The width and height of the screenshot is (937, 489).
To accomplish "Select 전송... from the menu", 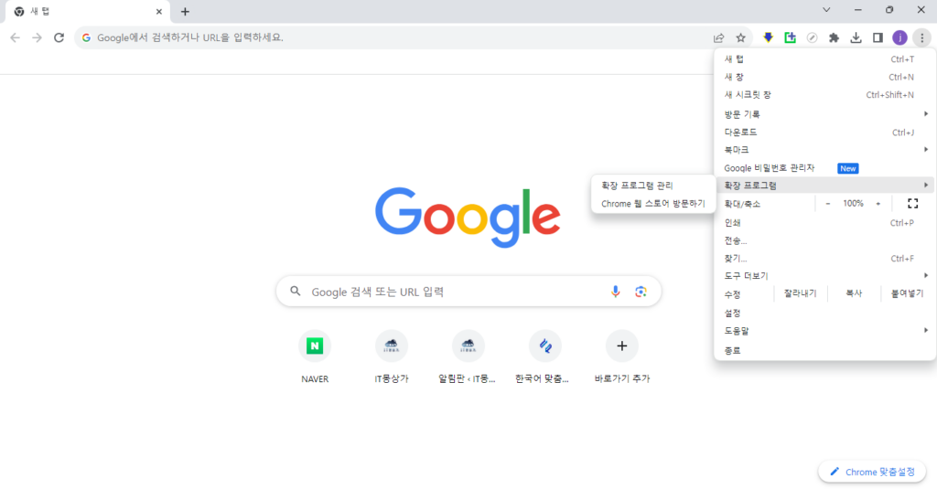I will click(825, 240).
